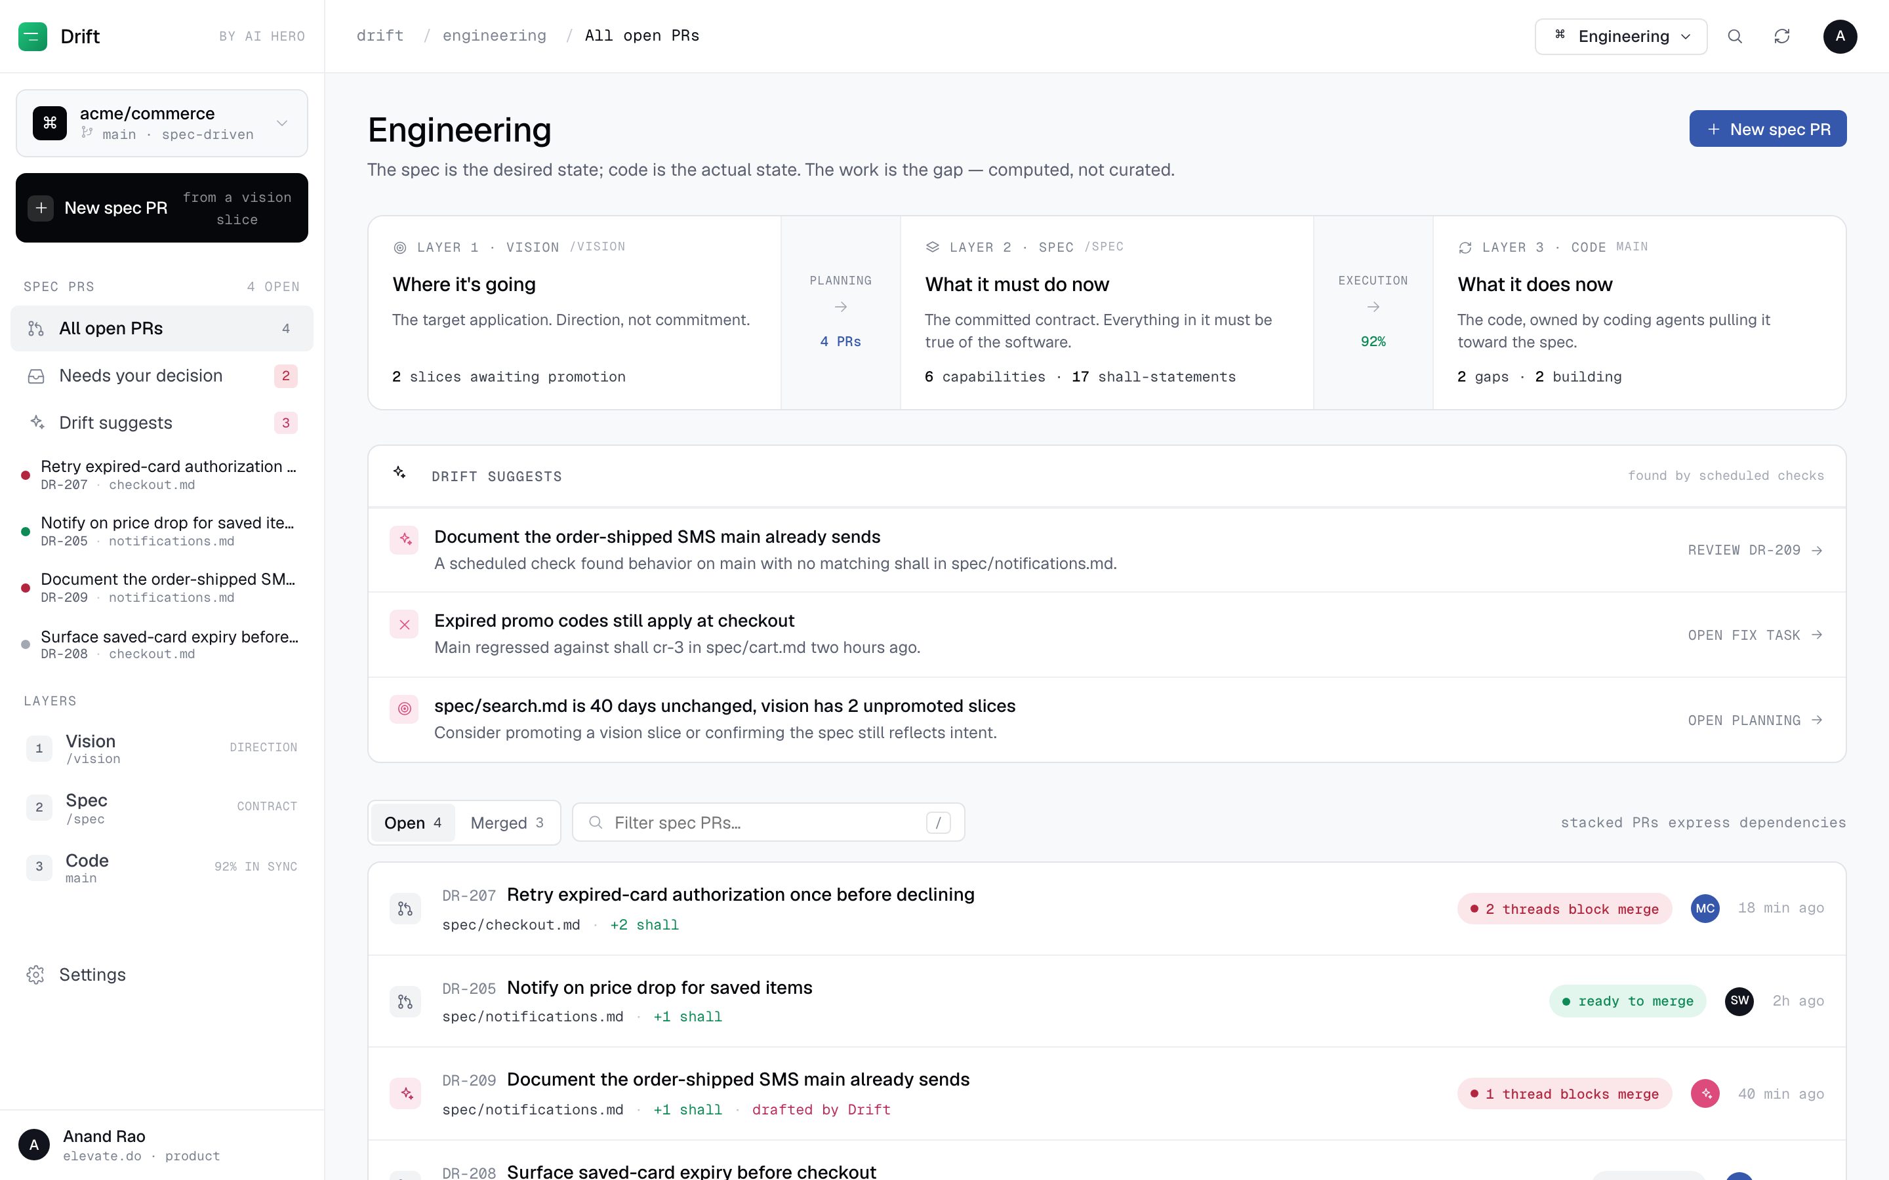Click the Anand Rao avatar at bottom

click(33, 1145)
